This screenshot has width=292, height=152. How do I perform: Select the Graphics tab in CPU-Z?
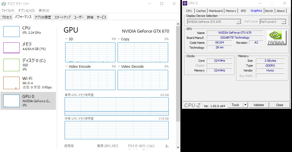(256, 11)
